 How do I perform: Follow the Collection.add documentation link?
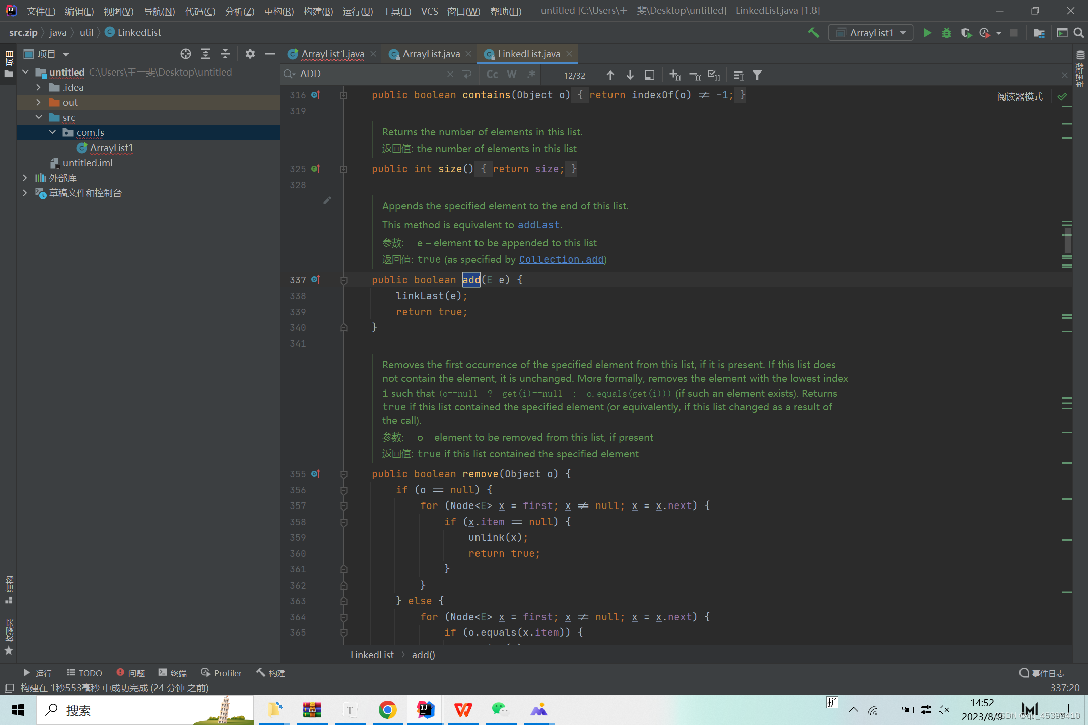pyautogui.click(x=561, y=259)
